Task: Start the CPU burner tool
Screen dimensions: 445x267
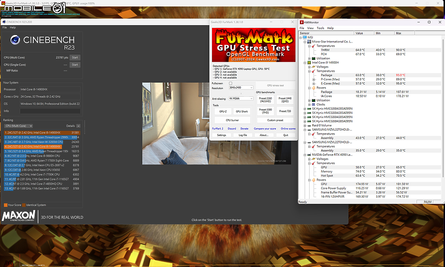Action: click(x=233, y=120)
